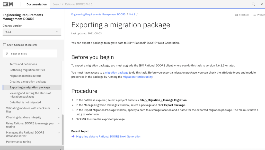The image size is (265, 150).
Task: Click the Feedback envelope icon
Action: (x=236, y=15)
